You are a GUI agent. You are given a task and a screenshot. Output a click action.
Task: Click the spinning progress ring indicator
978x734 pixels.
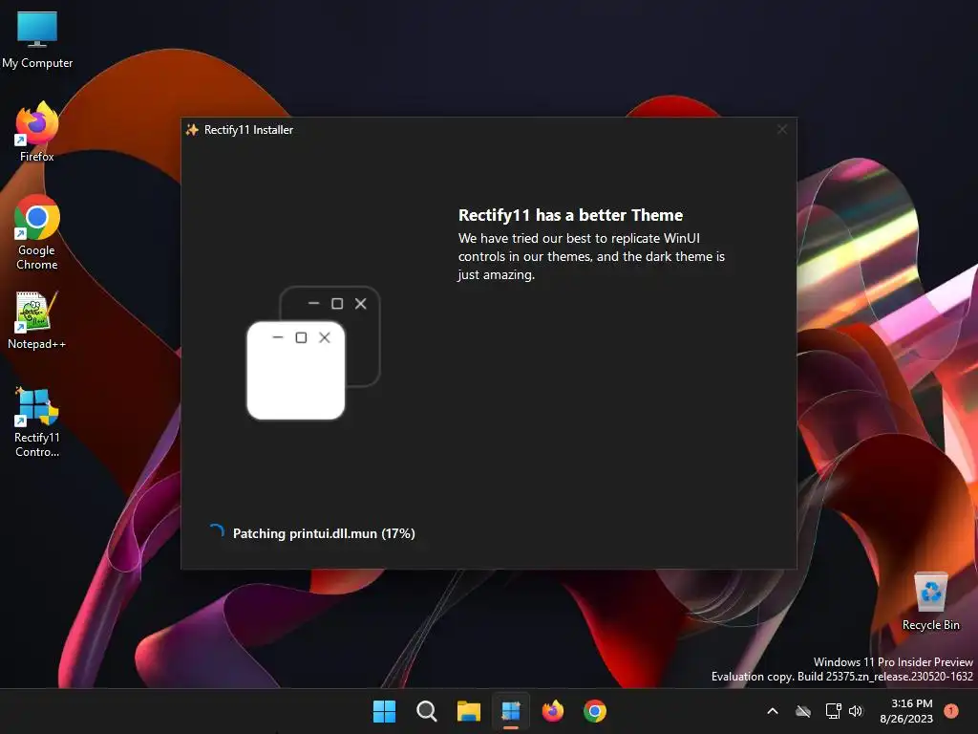(x=217, y=532)
